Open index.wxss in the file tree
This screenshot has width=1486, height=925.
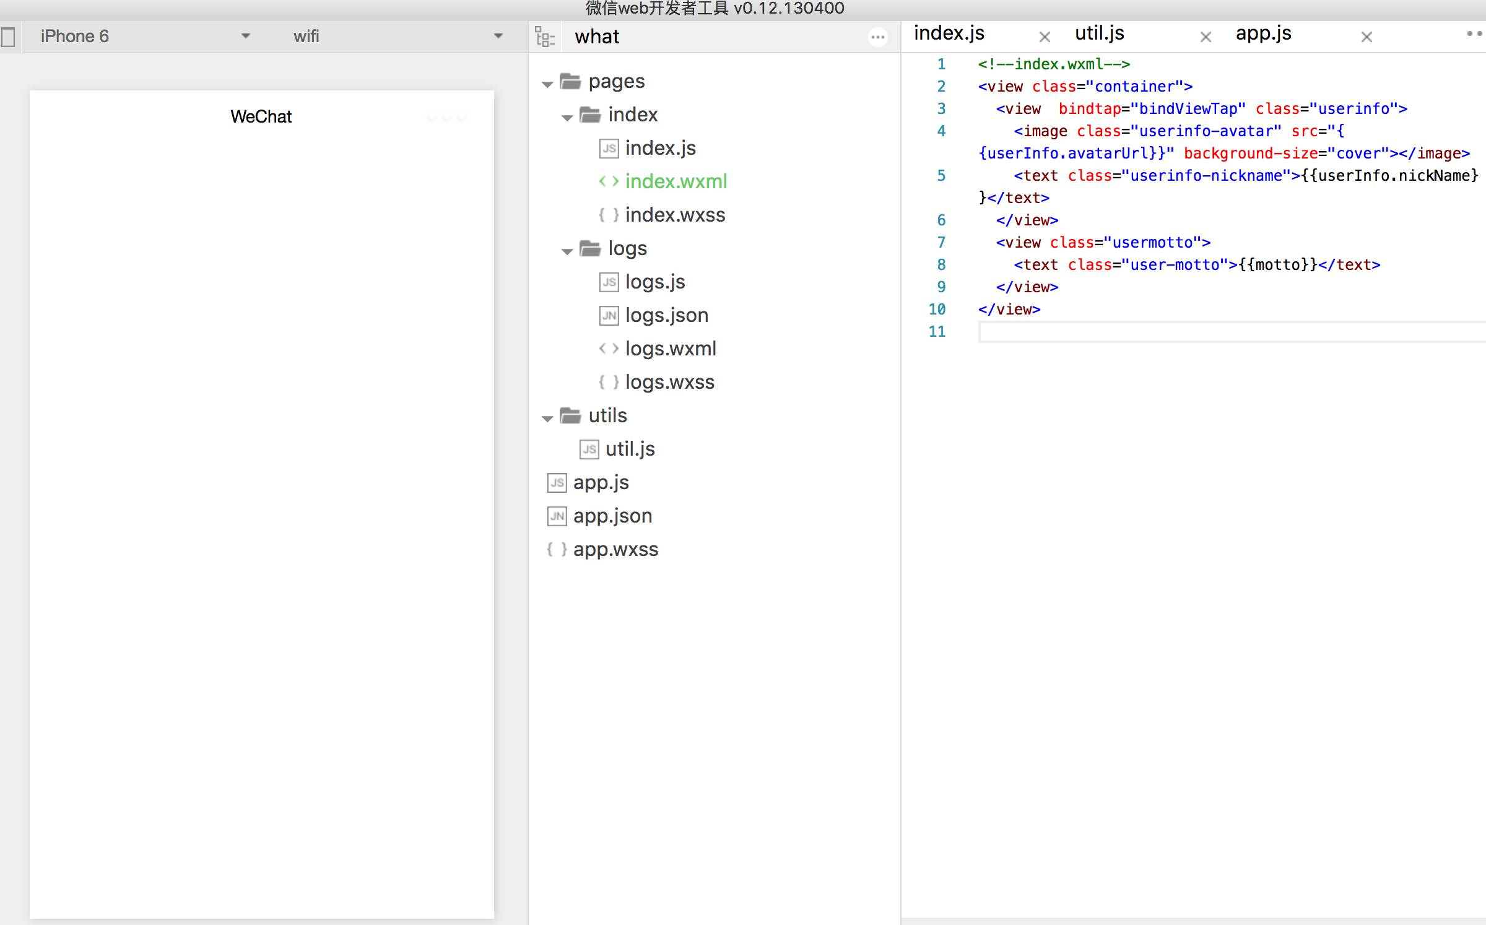[x=674, y=215]
